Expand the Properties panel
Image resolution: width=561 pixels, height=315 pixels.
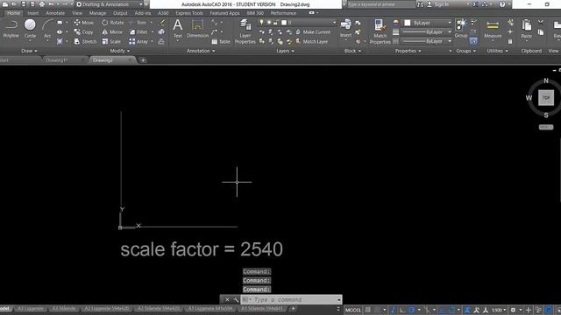coord(408,51)
